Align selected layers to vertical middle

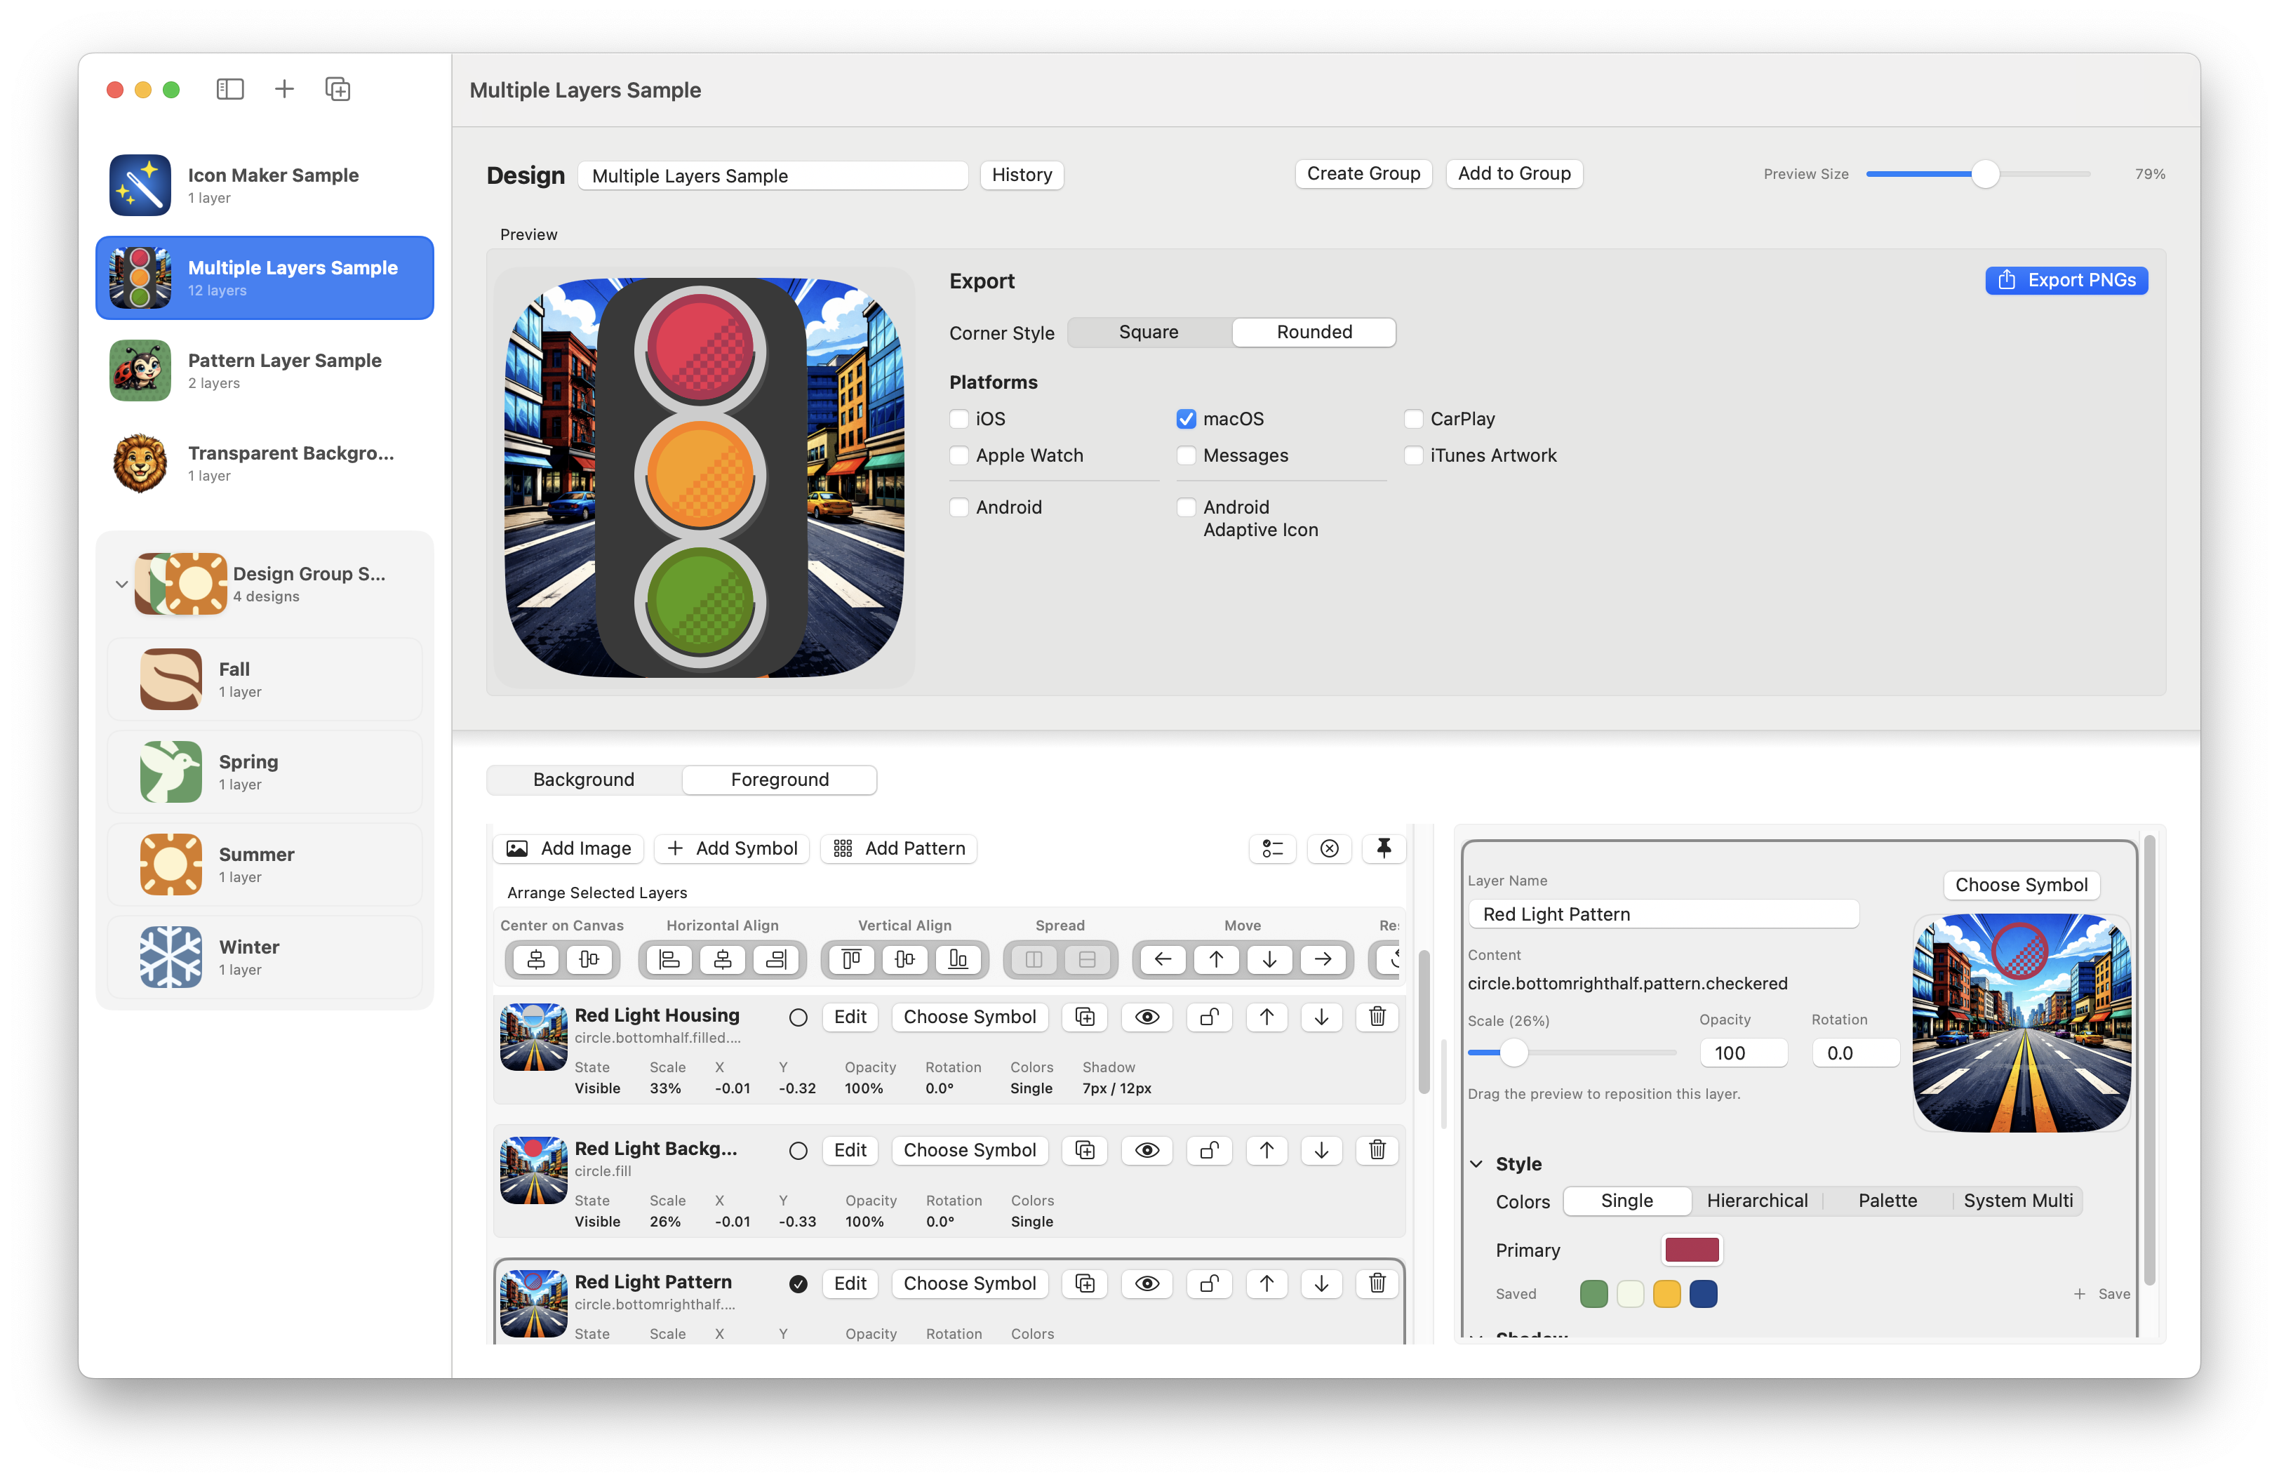pos(905,959)
